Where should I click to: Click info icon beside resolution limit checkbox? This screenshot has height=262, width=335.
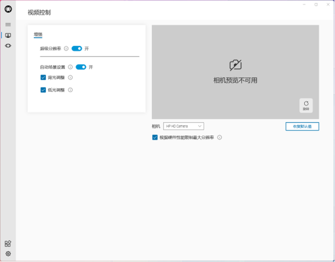coord(219,137)
